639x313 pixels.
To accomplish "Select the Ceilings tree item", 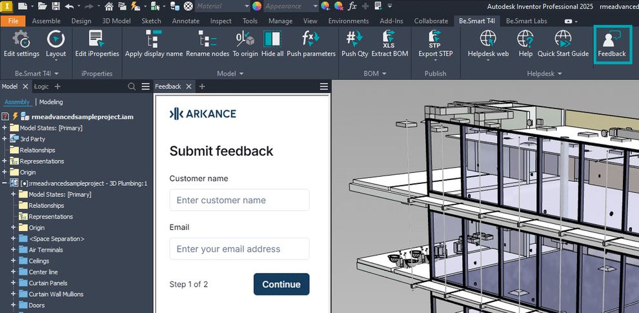I will pyautogui.click(x=39, y=261).
